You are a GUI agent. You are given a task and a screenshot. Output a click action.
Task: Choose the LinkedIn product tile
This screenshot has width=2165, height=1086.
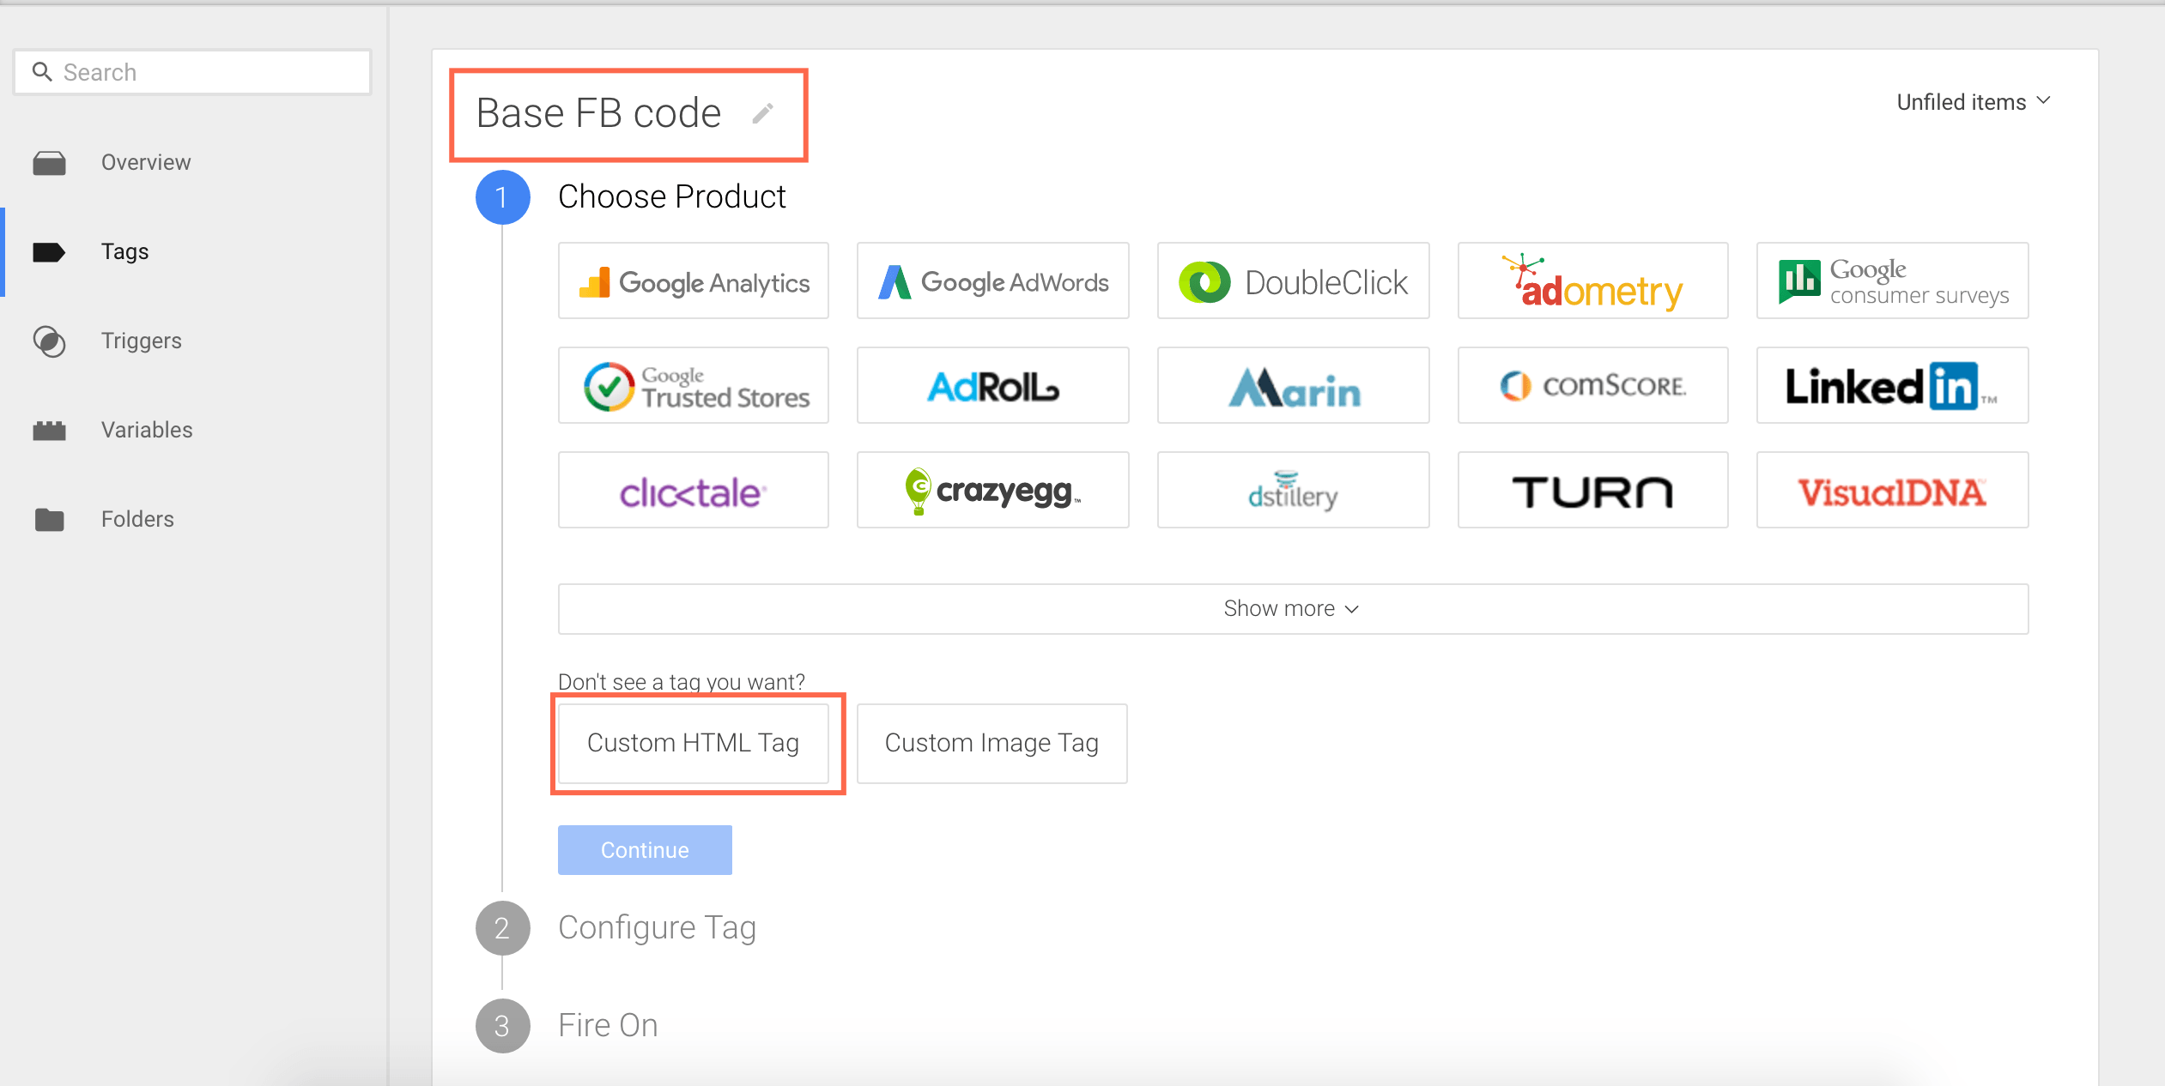[x=1893, y=385]
